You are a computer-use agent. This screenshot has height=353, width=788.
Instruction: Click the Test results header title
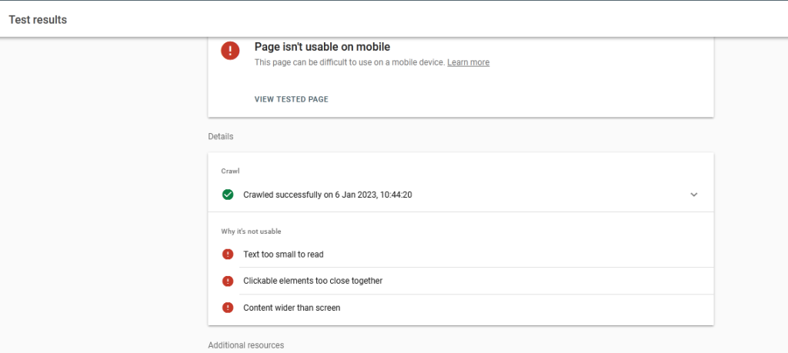click(x=38, y=20)
